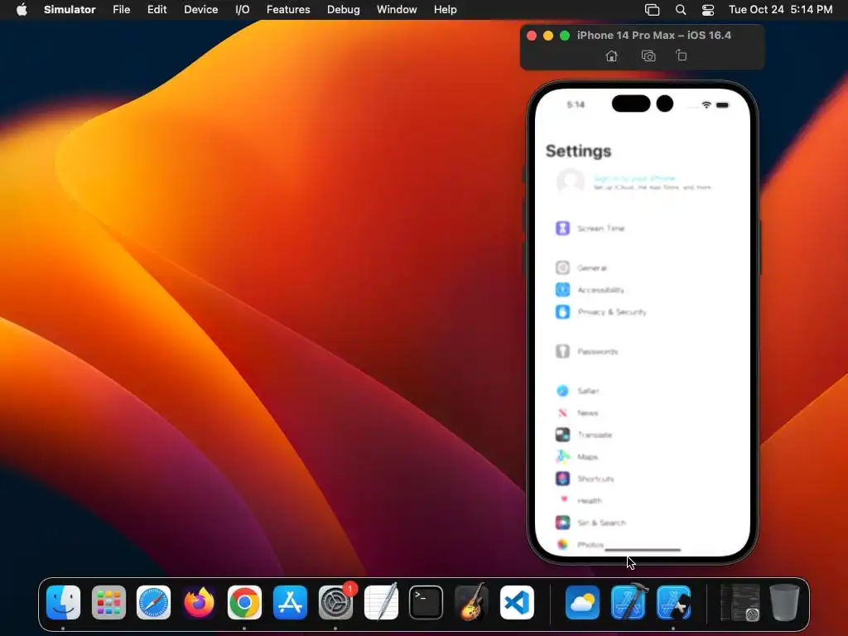The width and height of the screenshot is (848, 636).
Task: Open App Store from the Dock
Action: [290, 602]
